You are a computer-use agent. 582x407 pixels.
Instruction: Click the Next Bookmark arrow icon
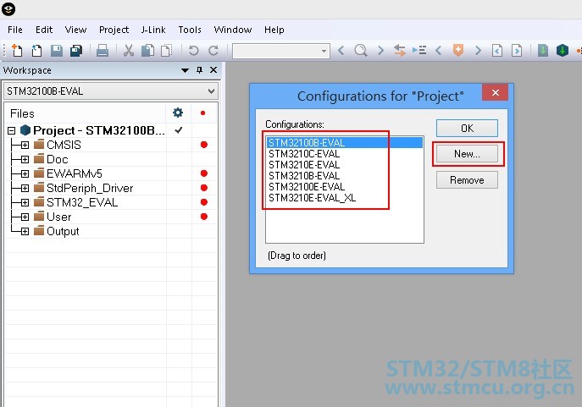(478, 50)
